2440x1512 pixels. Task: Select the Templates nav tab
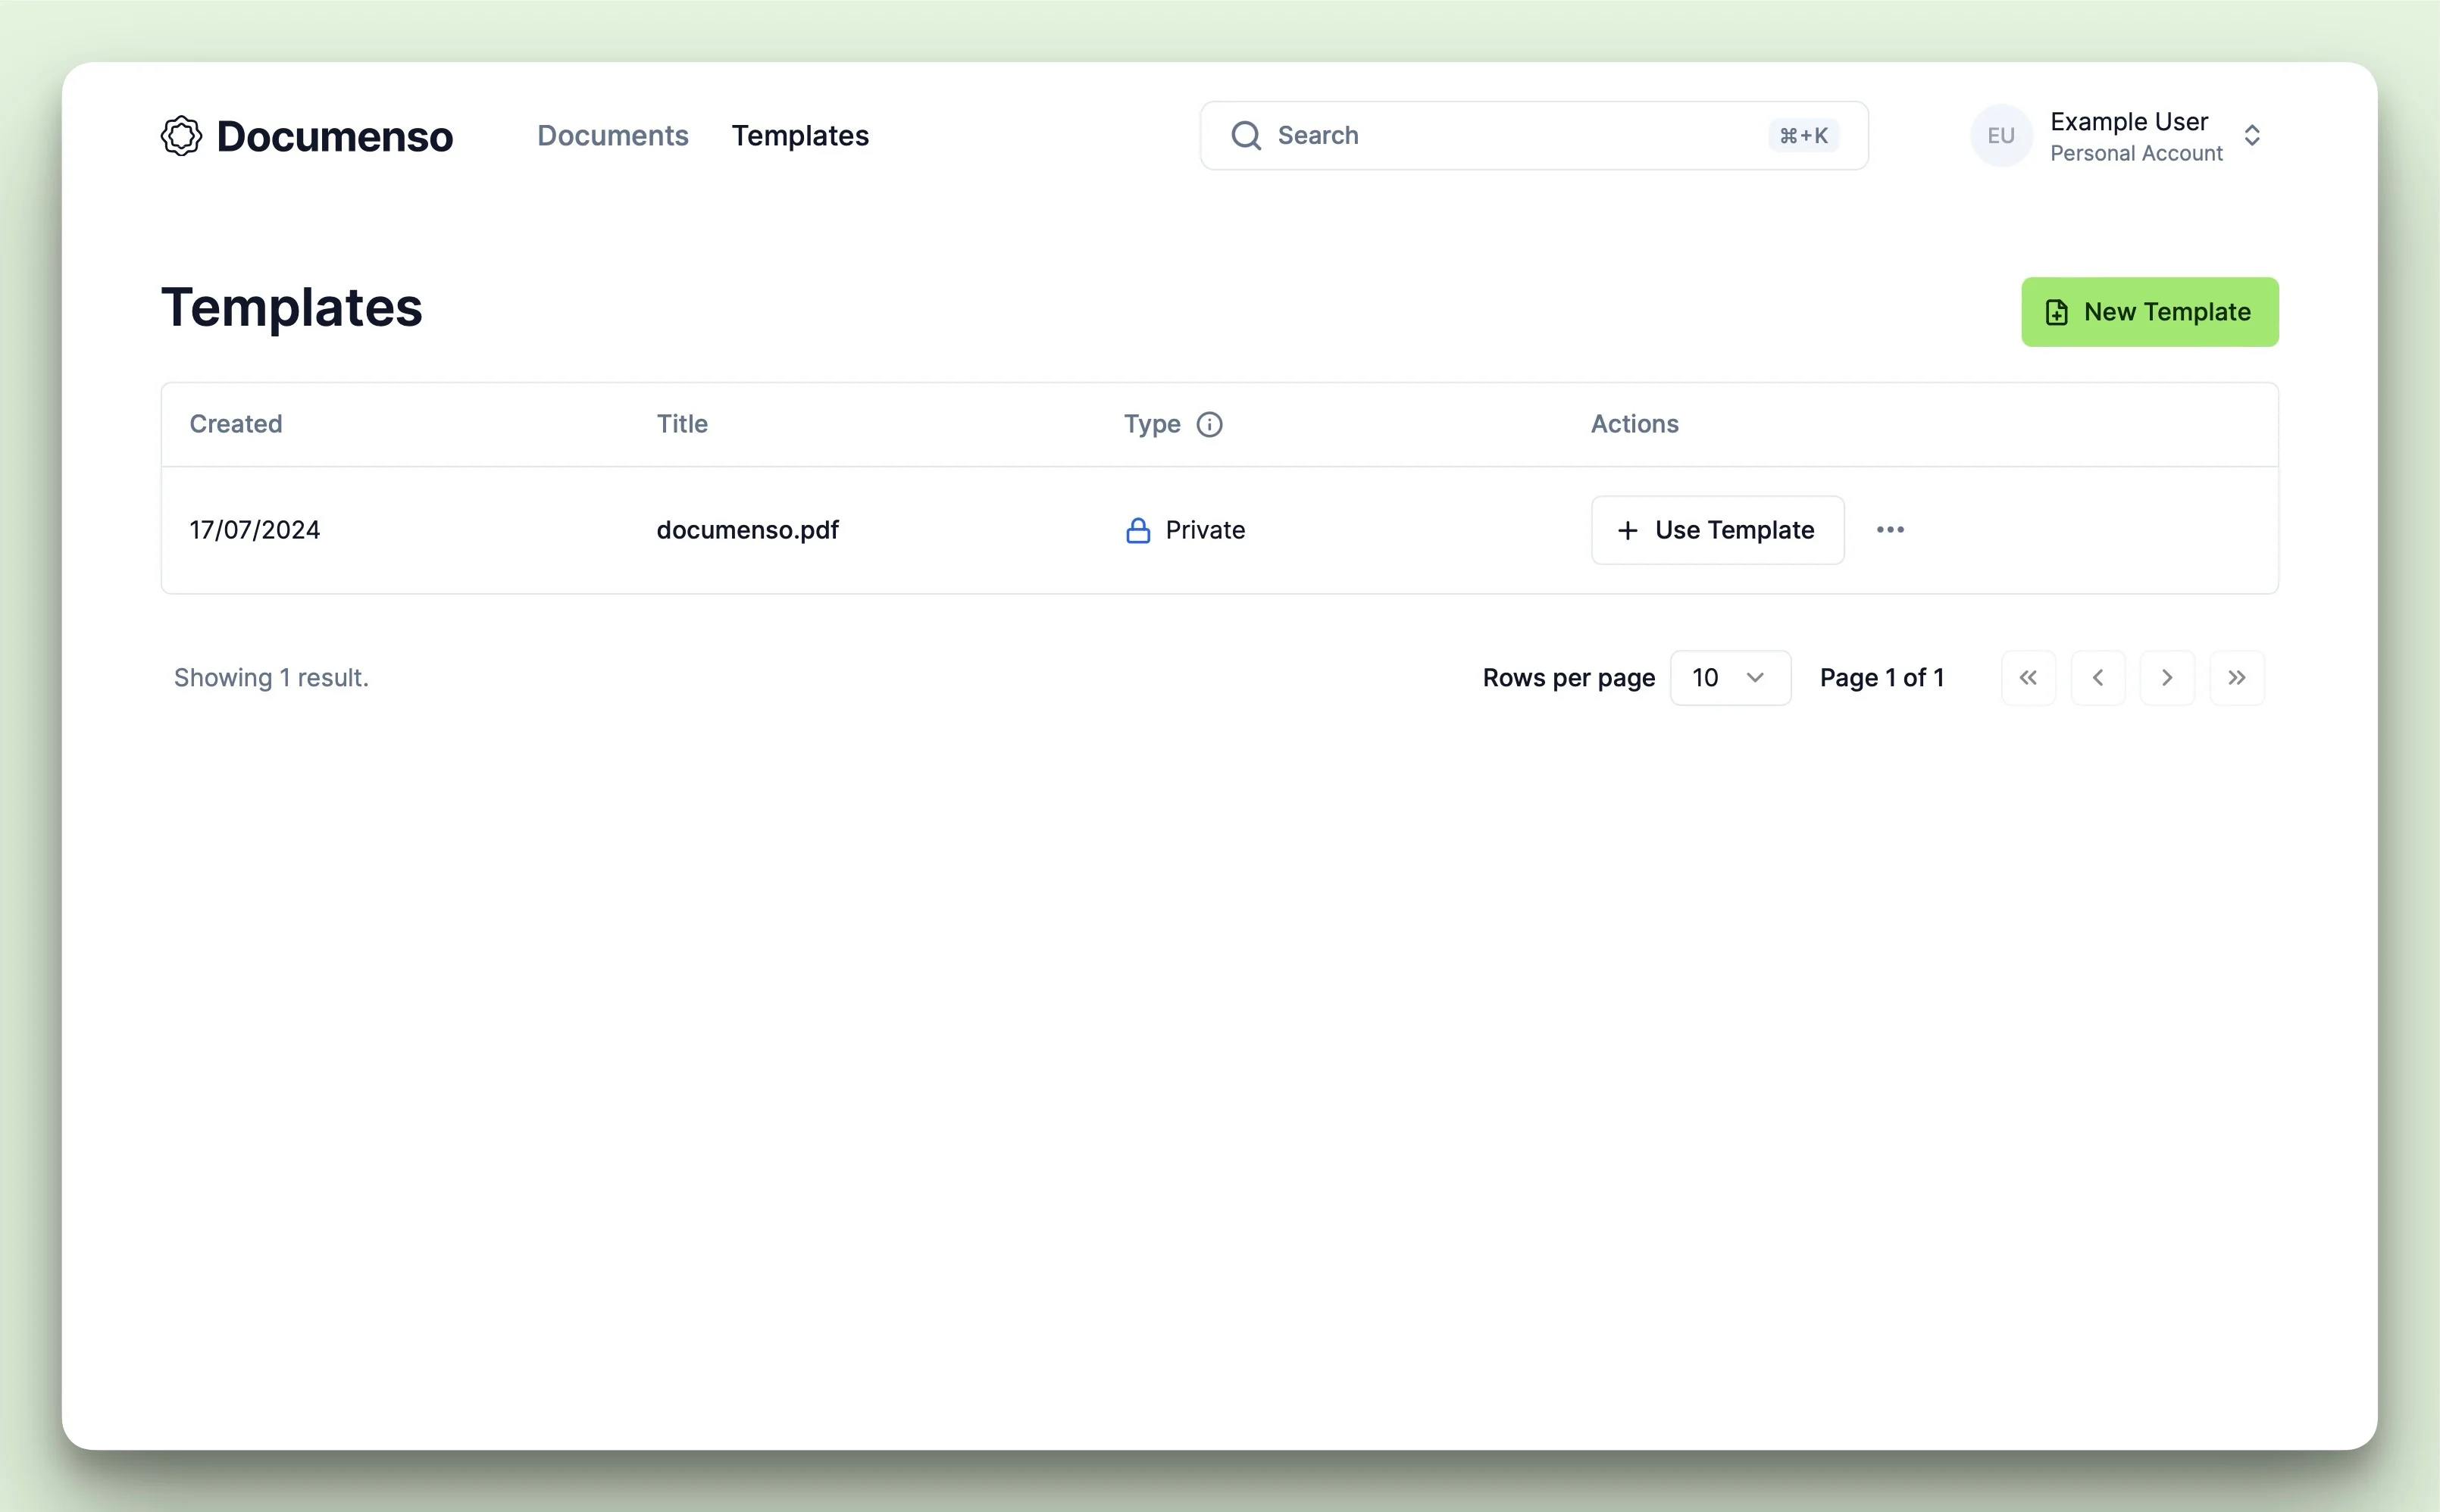pyautogui.click(x=799, y=136)
